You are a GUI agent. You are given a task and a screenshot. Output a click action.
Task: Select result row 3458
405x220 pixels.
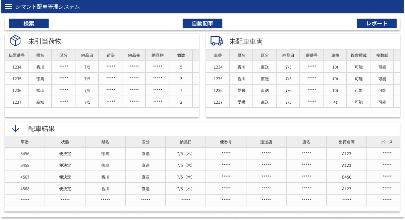click(202, 165)
